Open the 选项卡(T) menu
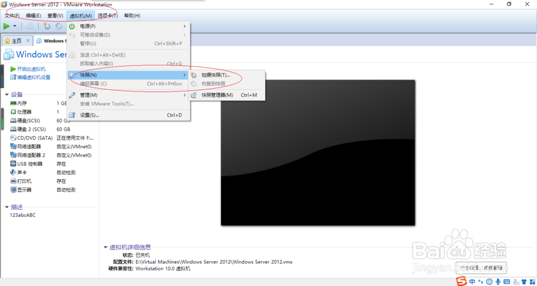The width and height of the screenshot is (537, 286). click(x=107, y=16)
